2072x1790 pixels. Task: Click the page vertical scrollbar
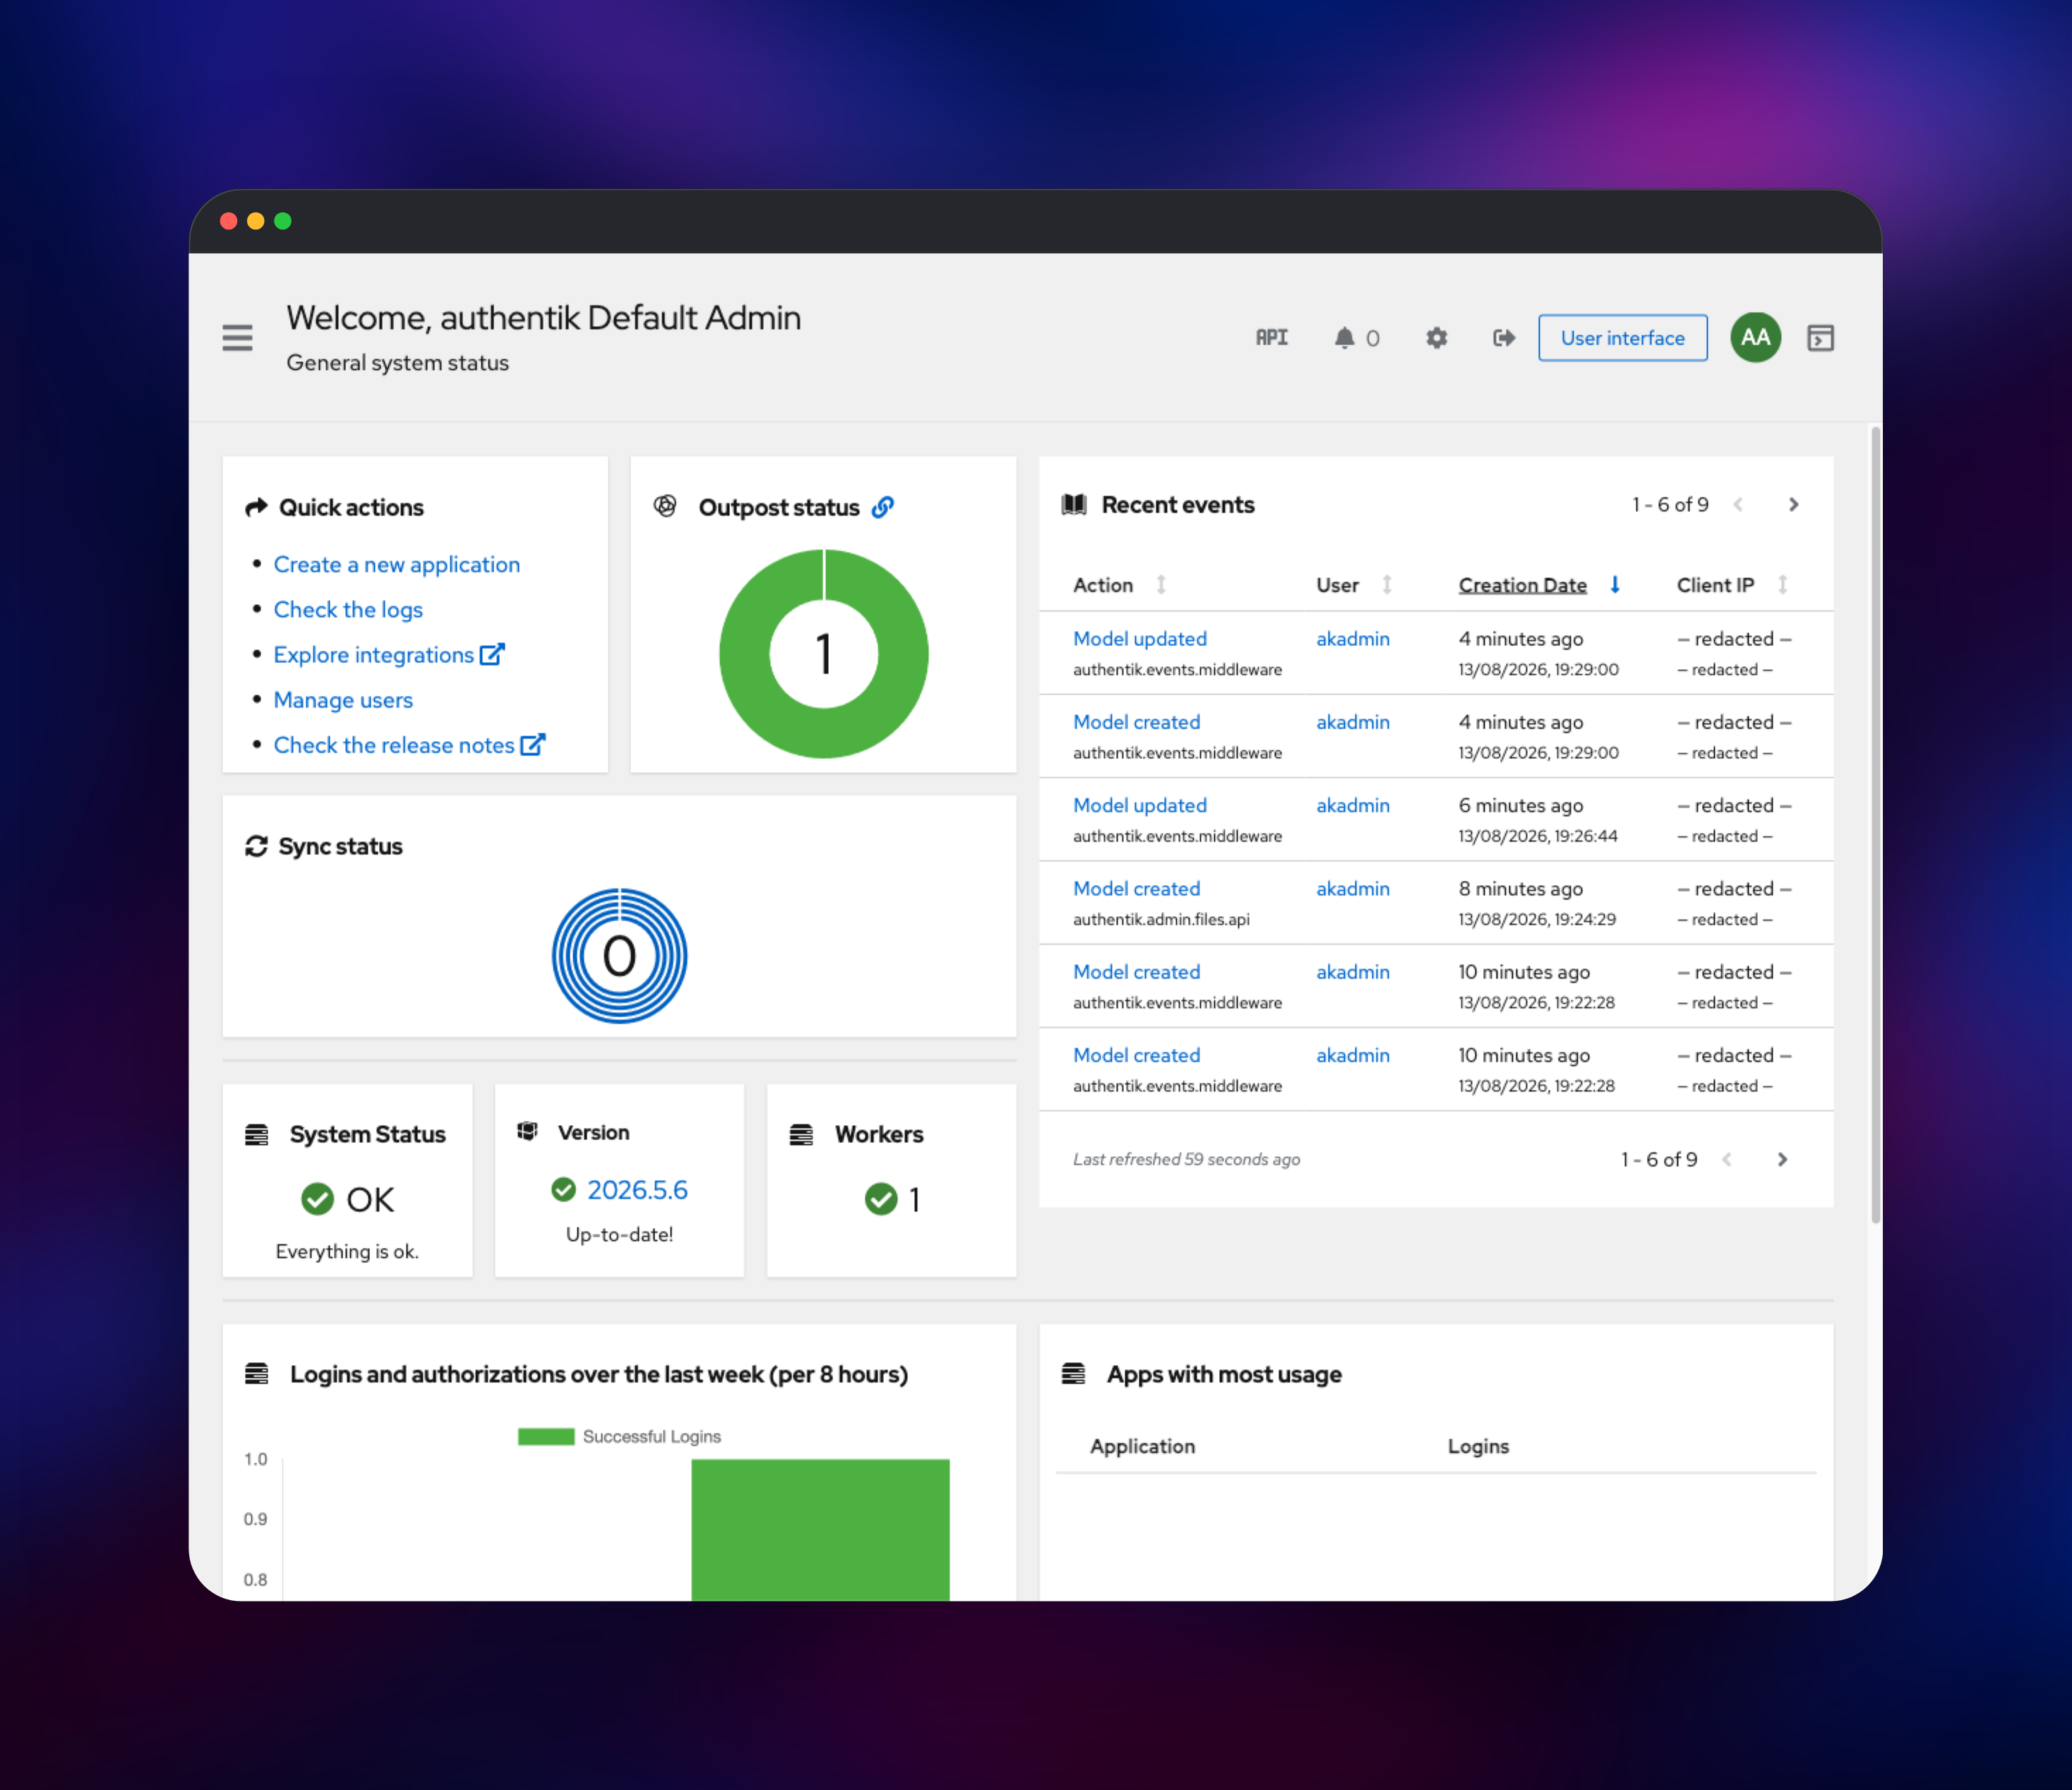click(x=1875, y=825)
